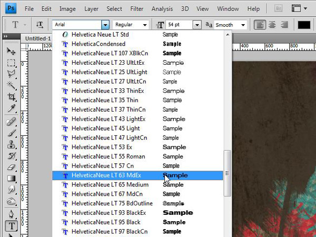Click the 54 pt font size field

pos(179,25)
